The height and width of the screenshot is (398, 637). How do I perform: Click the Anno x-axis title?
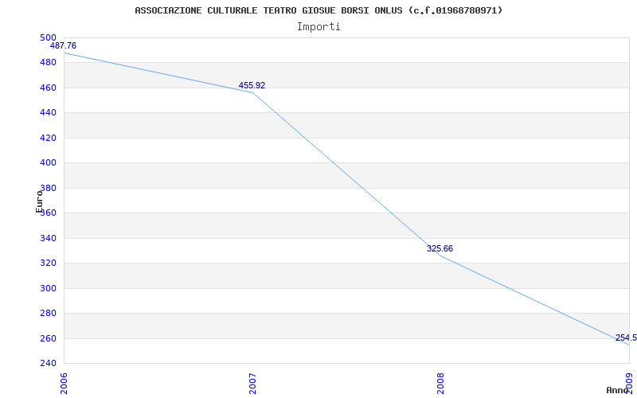pos(617,390)
